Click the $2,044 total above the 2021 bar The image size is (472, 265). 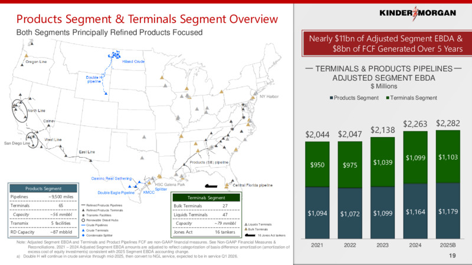(x=317, y=134)
